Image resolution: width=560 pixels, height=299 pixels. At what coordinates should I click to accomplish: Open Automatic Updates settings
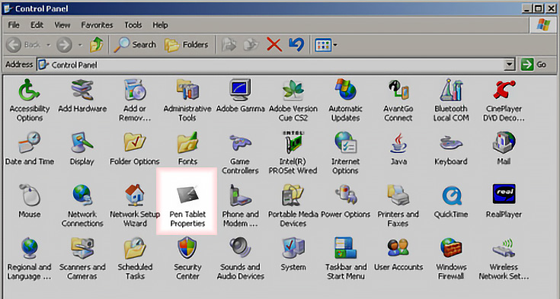[345, 100]
